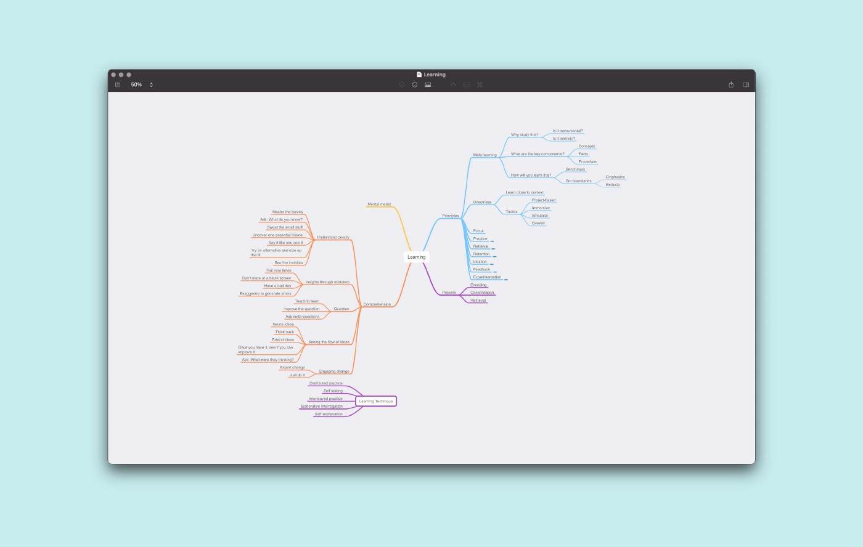Expand the collapsed Feedback branch

(x=495, y=272)
